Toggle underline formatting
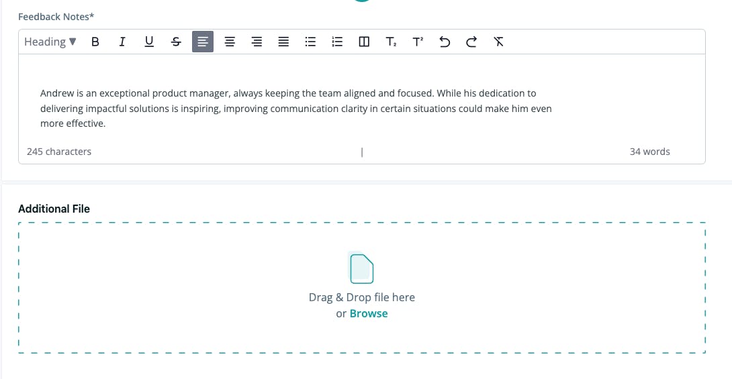The width and height of the screenshot is (732, 379). tap(149, 42)
